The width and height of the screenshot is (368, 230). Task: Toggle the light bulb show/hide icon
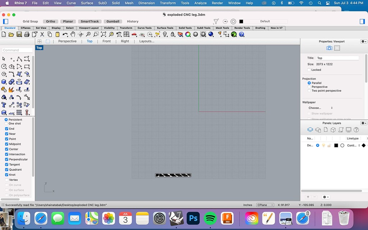coord(165,34)
